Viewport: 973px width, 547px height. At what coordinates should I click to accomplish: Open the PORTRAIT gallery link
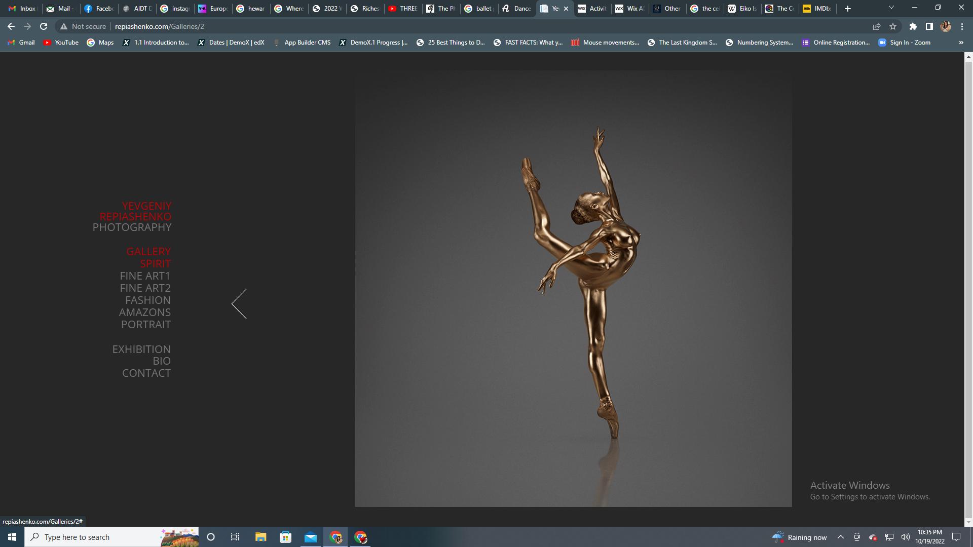[146, 325]
